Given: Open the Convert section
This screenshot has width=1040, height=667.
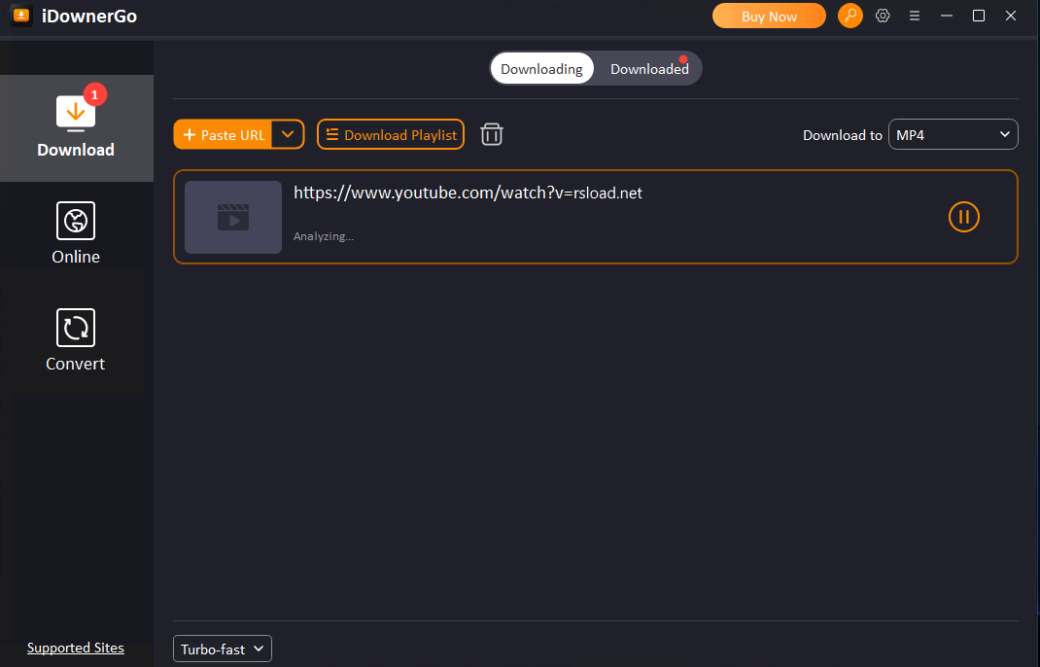Looking at the screenshot, I should coord(76,341).
